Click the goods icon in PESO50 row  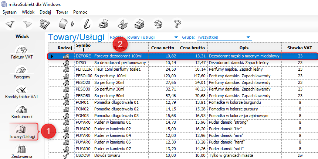click(66, 96)
